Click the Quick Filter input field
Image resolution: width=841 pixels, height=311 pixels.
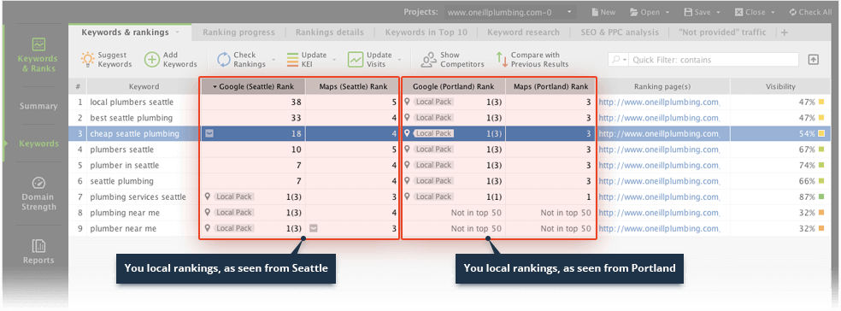point(714,60)
